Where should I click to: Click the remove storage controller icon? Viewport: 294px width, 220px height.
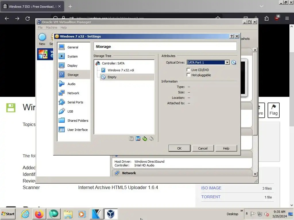coord(138,139)
